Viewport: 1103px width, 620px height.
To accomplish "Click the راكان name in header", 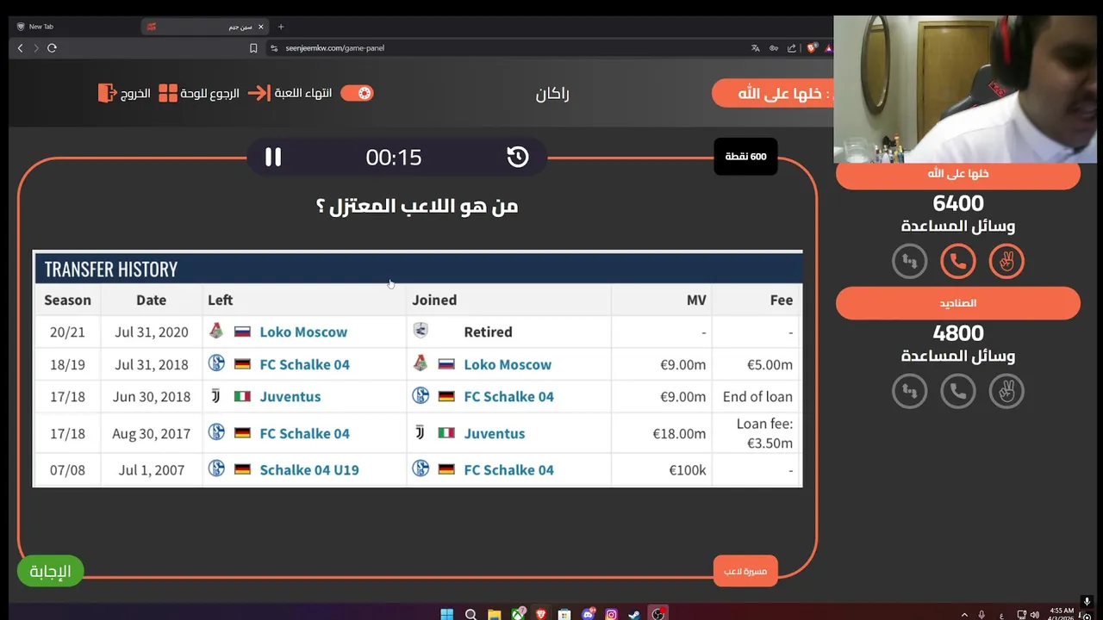I will (x=552, y=94).
